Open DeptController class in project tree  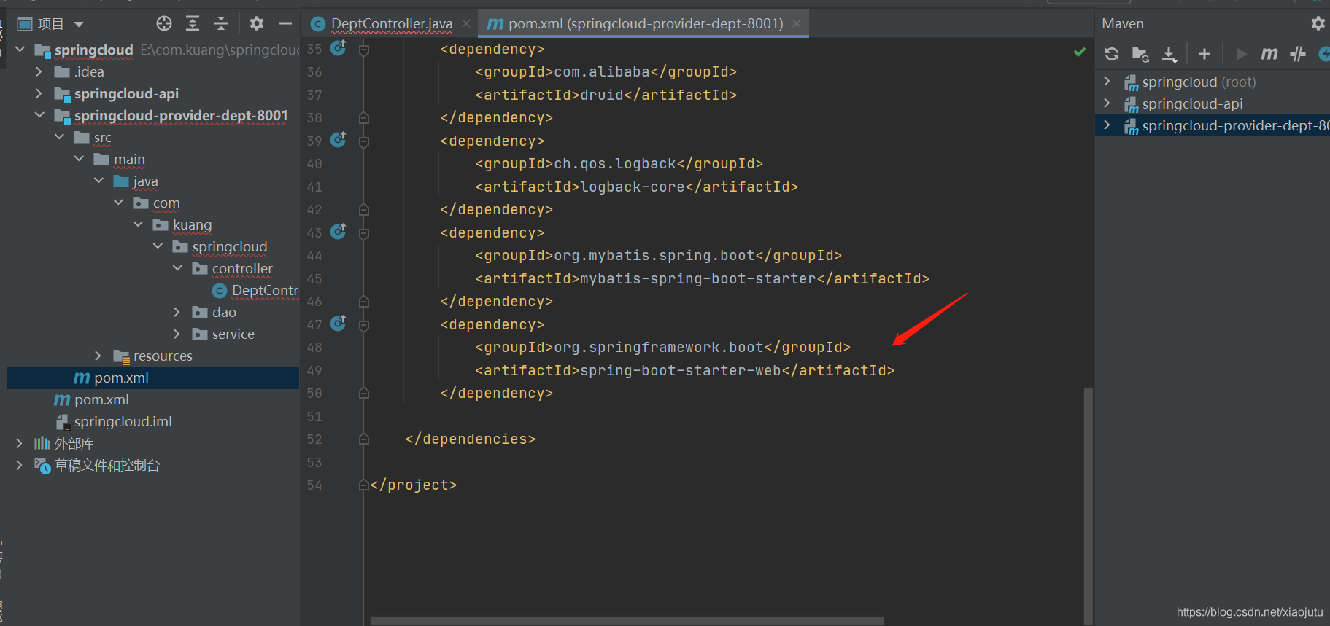pyautogui.click(x=255, y=290)
